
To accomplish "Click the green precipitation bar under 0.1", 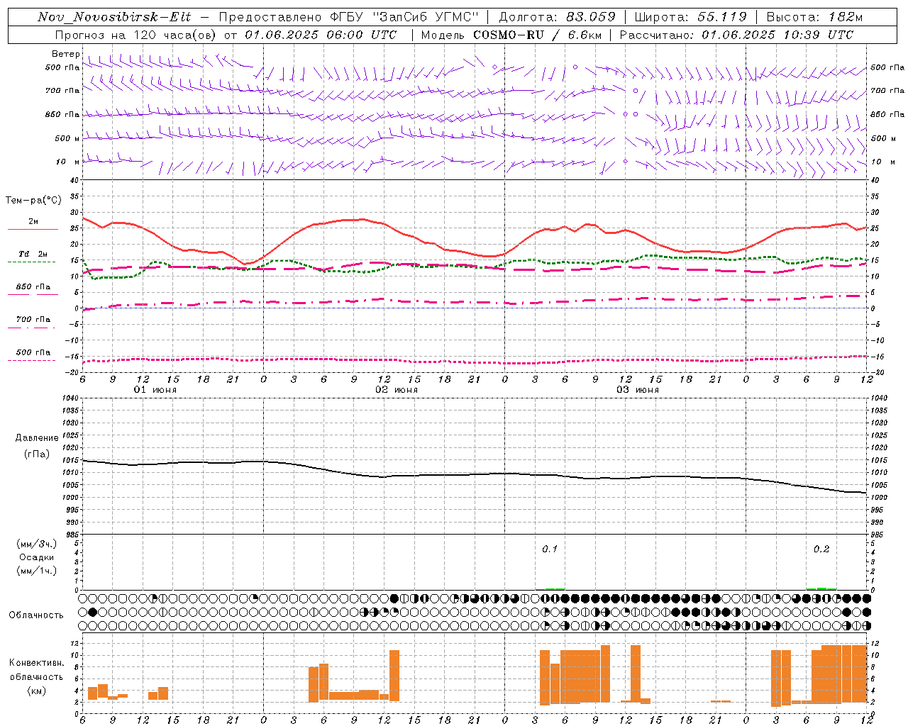I will (x=550, y=588).
